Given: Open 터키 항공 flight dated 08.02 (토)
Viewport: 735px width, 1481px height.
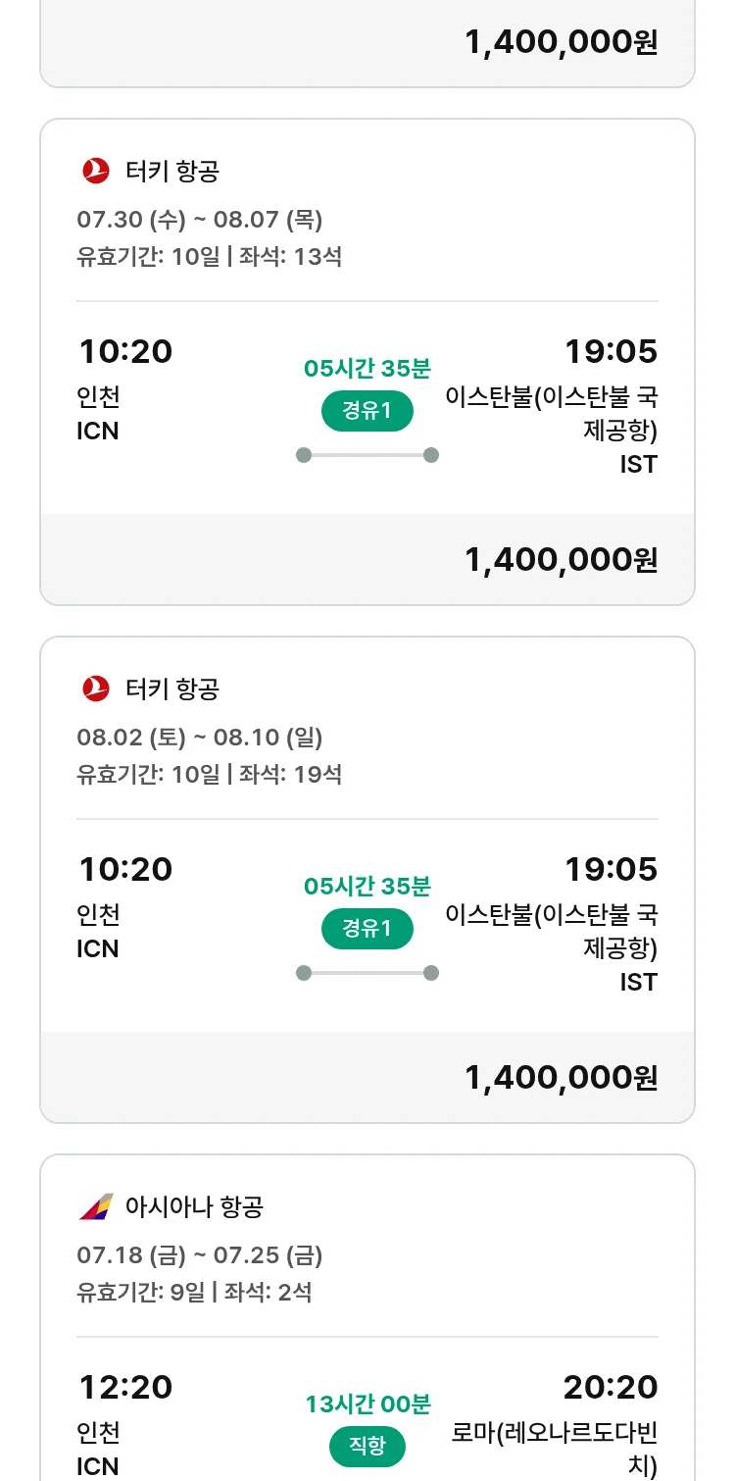Looking at the screenshot, I should 367,880.
